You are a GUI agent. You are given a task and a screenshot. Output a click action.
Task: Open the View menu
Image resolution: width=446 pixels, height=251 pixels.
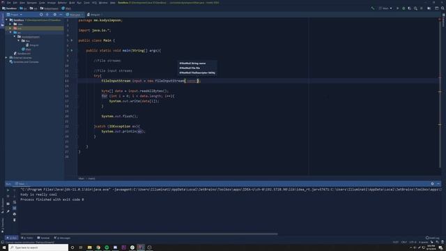(22, 3)
